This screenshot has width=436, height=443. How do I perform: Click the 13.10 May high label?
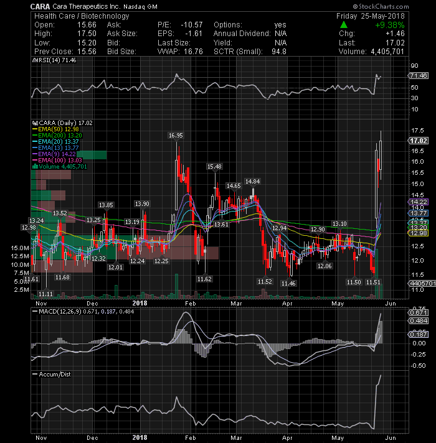point(339,224)
